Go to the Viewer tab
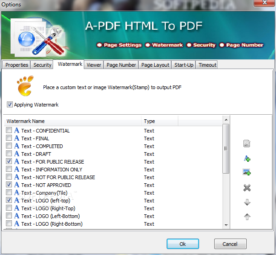Image resolution: width=276 pixels, height=255 pixels. click(x=94, y=65)
